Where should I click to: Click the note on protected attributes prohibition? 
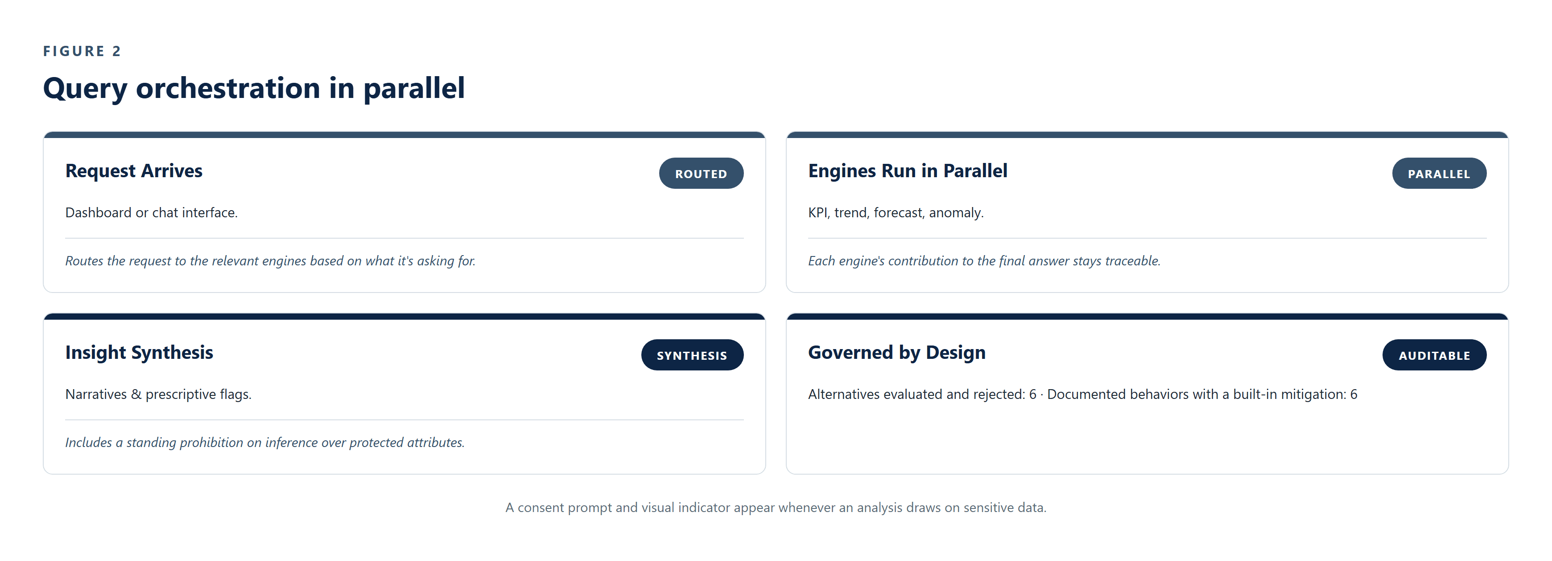click(x=264, y=443)
